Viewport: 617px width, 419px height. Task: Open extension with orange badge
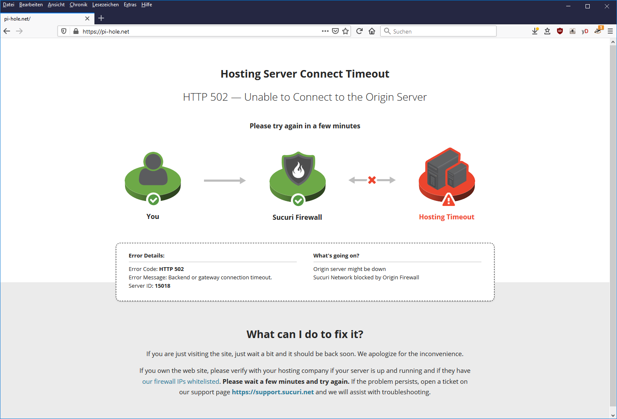point(598,30)
